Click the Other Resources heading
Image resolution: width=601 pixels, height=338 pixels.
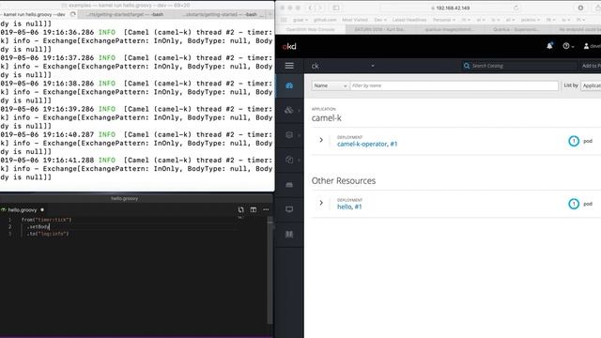coord(344,180)
